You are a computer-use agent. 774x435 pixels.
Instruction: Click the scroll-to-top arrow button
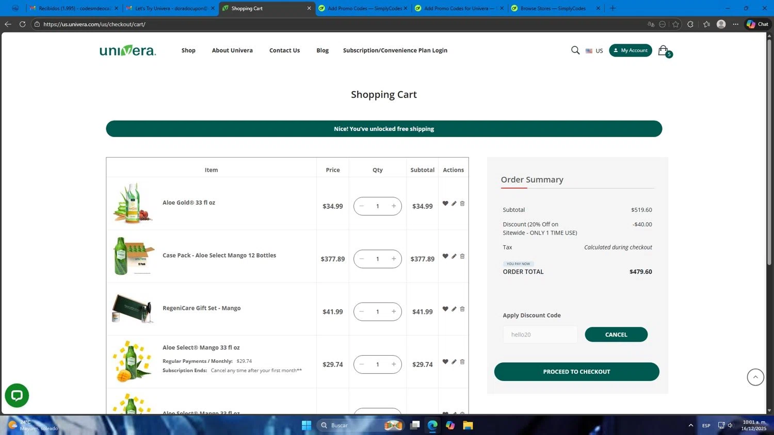point(755,377)
